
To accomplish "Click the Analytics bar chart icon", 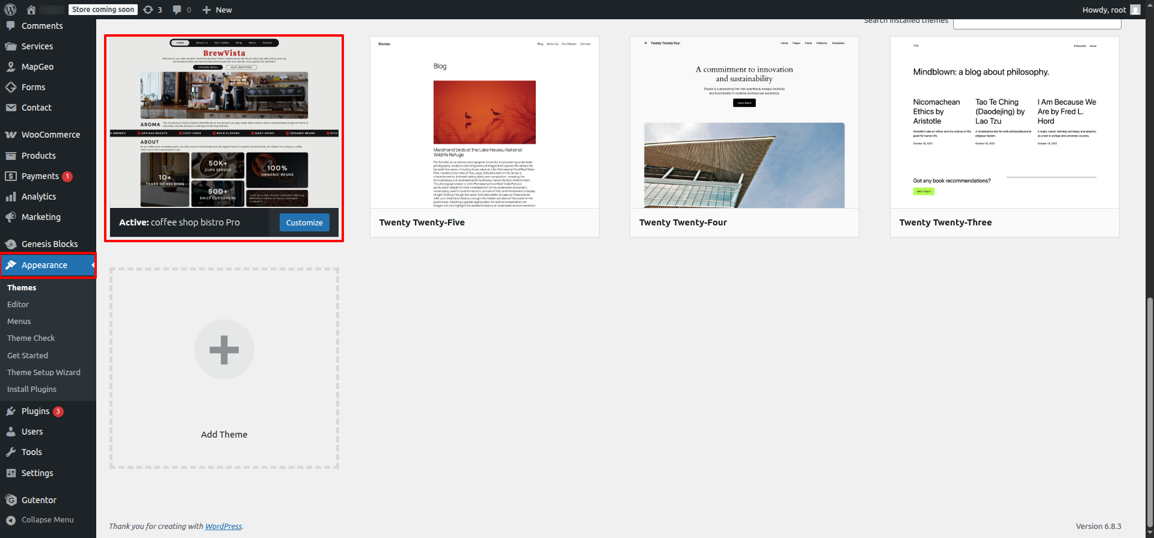I will click(11, 197).
